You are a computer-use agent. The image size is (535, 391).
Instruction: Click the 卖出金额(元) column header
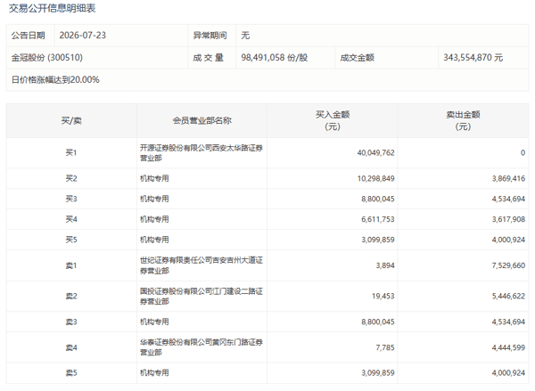point(463,120)
